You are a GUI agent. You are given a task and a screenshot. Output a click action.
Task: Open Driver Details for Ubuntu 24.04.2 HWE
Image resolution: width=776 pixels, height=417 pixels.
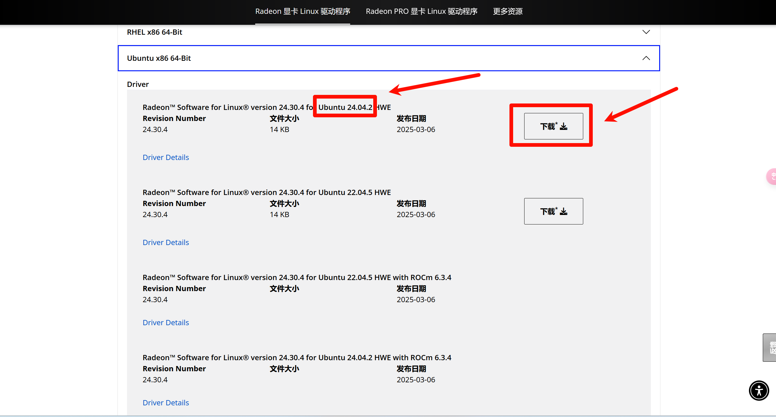pos(166,157)
